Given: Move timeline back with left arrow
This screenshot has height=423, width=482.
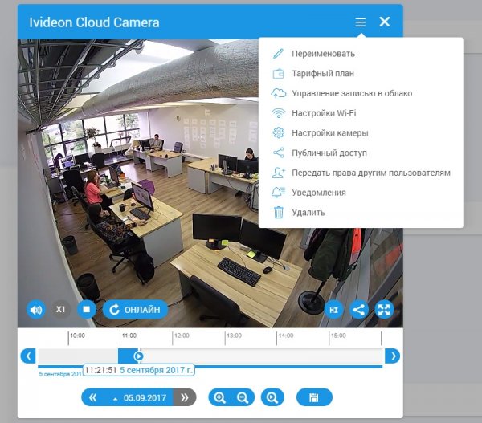Looking at the screenshot, I should [28, 356].
